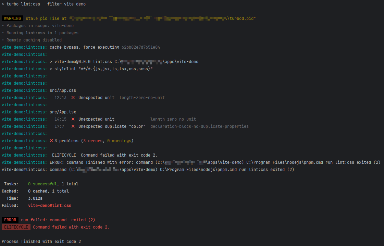
Task: Click the 'Failed:' label
Action: 10,206
